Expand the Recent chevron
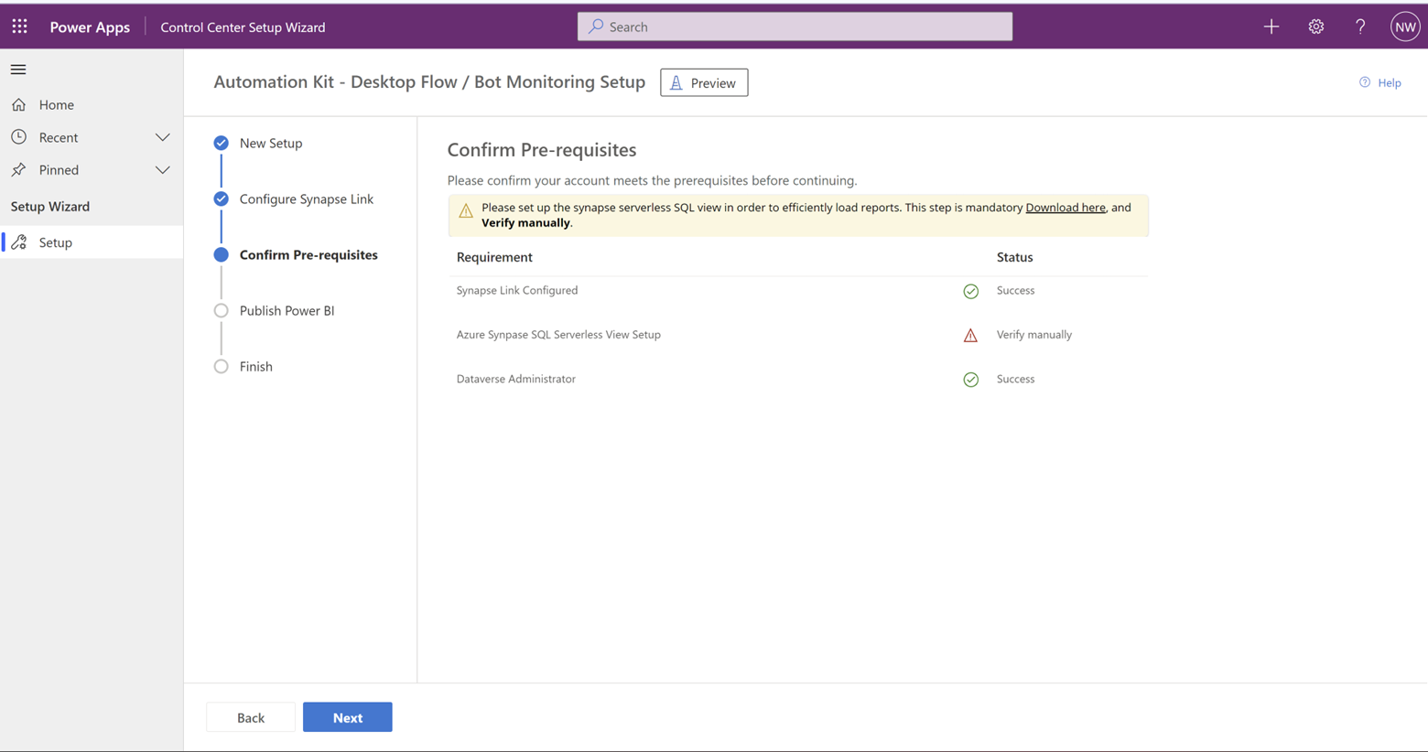 click(x=163, y=137)
